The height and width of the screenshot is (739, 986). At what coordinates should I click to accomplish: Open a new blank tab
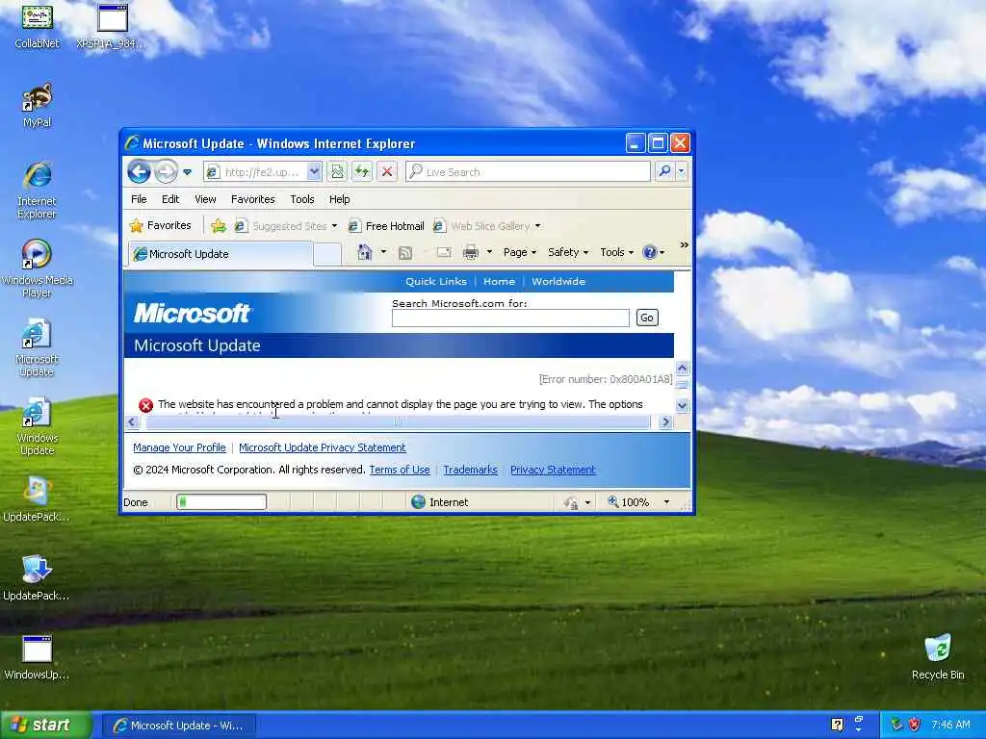coord(327,254)
